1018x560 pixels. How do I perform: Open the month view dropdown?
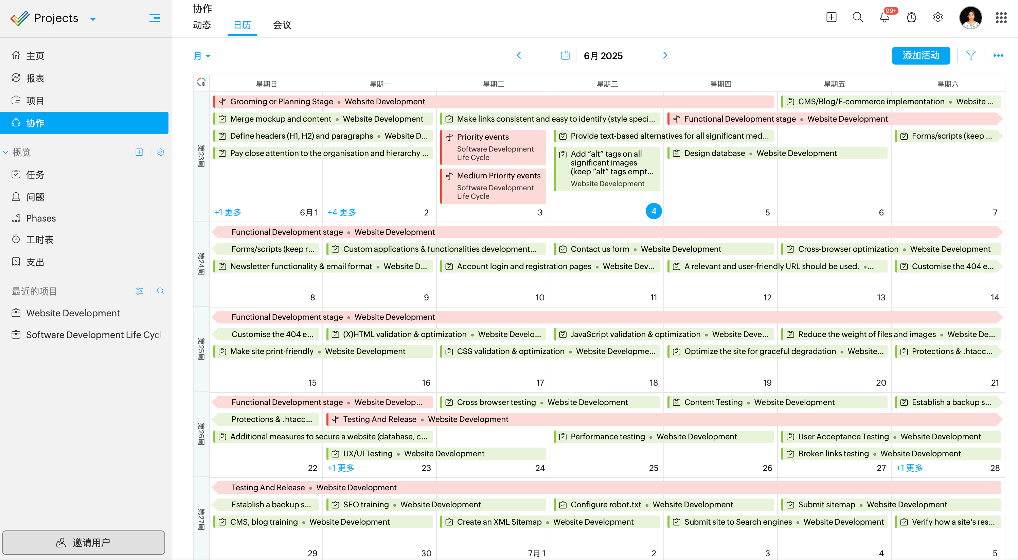[x=201, y=56]
